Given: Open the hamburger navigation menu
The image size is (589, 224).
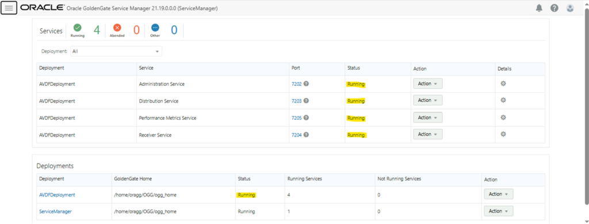Looking at the screenshot, I should [x=9, y=7].
